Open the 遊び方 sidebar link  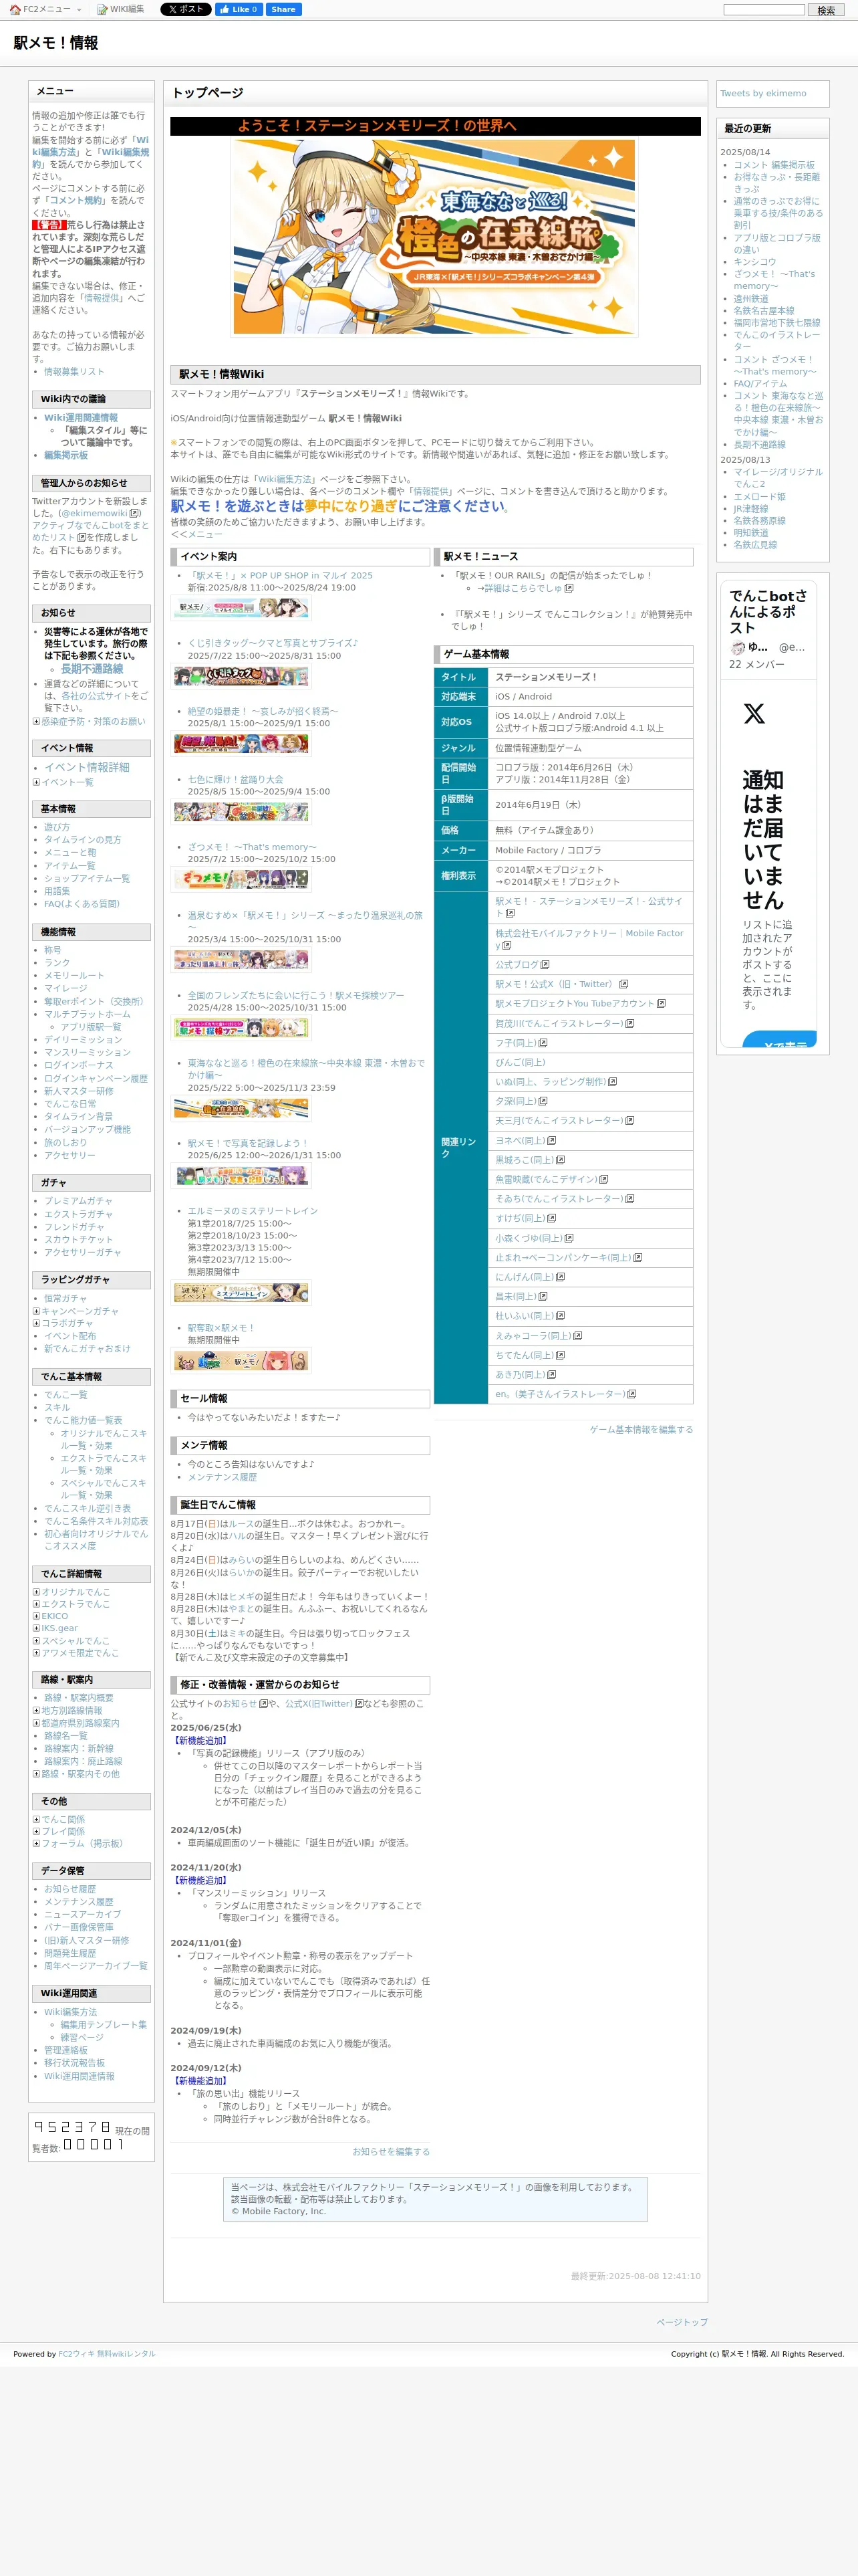click(57, 827)
